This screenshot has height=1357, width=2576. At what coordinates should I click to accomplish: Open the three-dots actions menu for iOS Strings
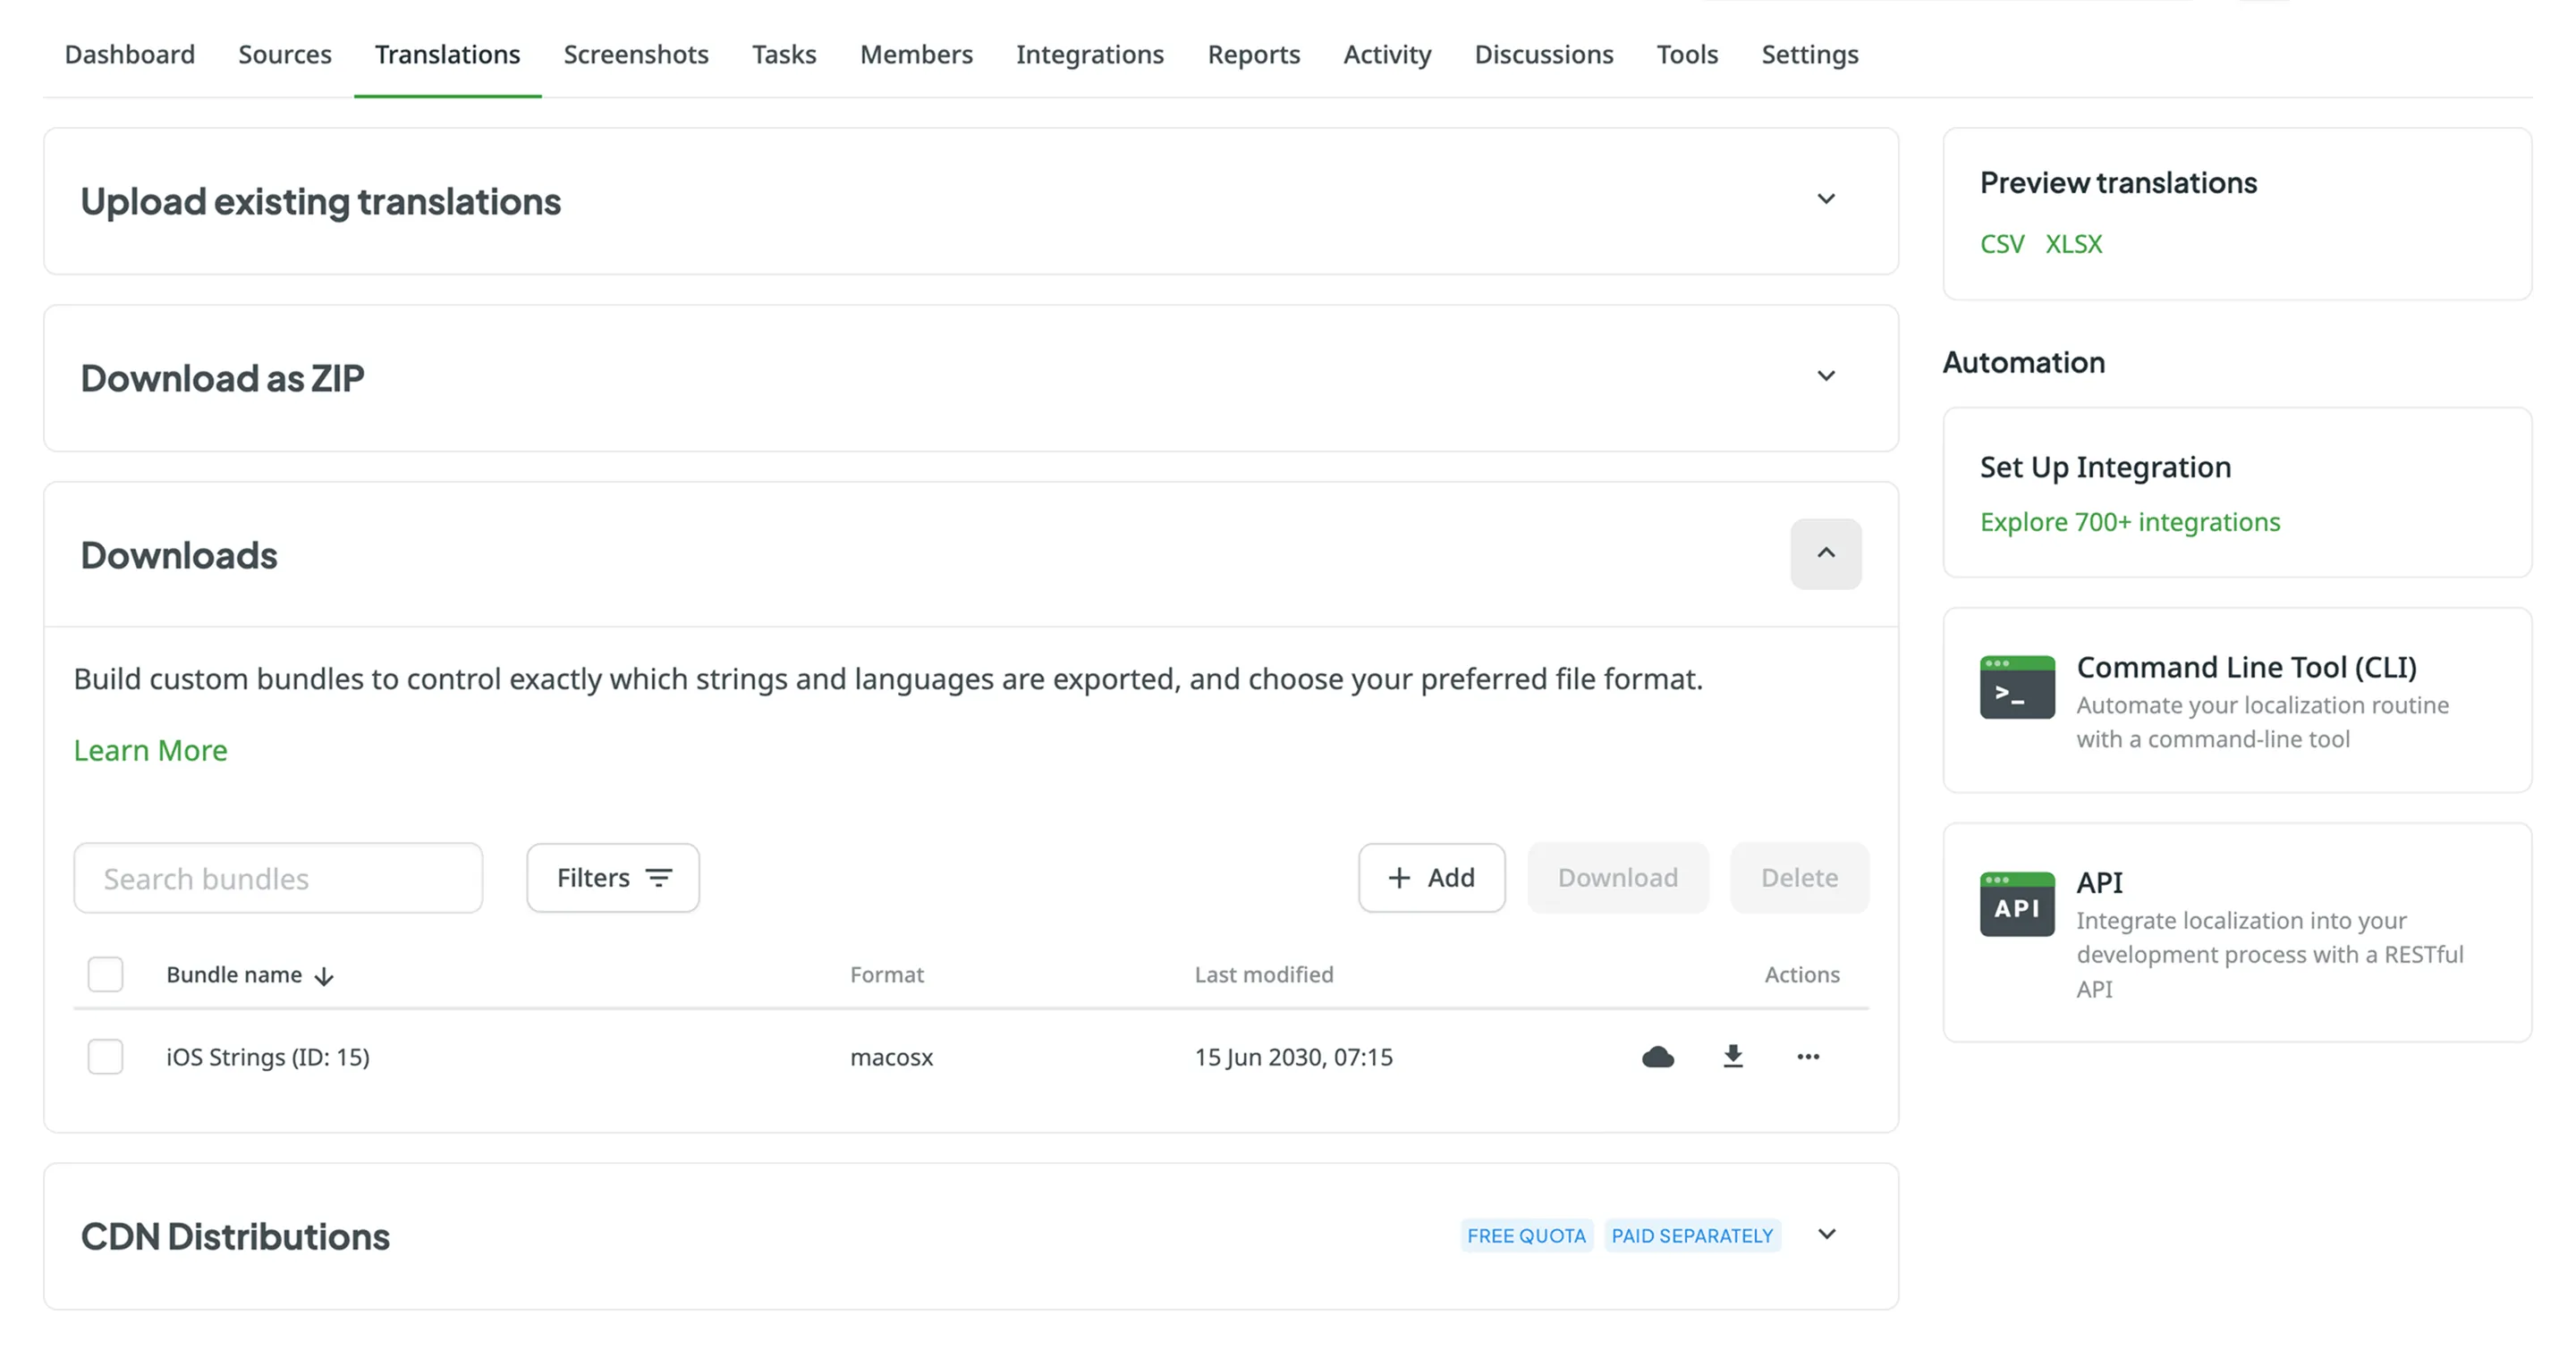pyautogui.click(x=1808, y=1057)
